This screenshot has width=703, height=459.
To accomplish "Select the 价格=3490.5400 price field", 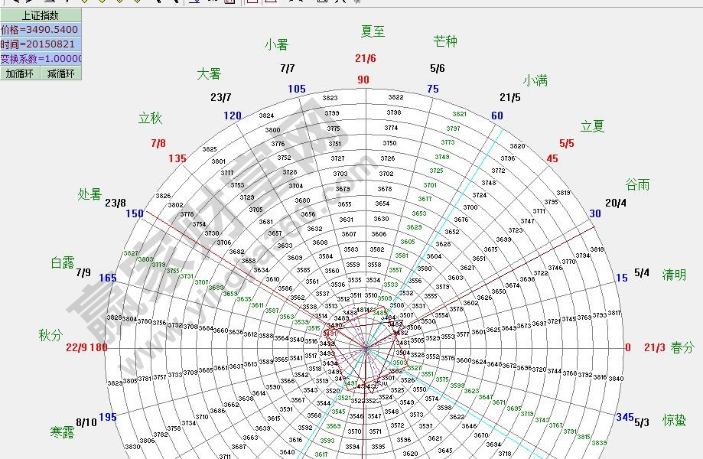I will [40, 30].
